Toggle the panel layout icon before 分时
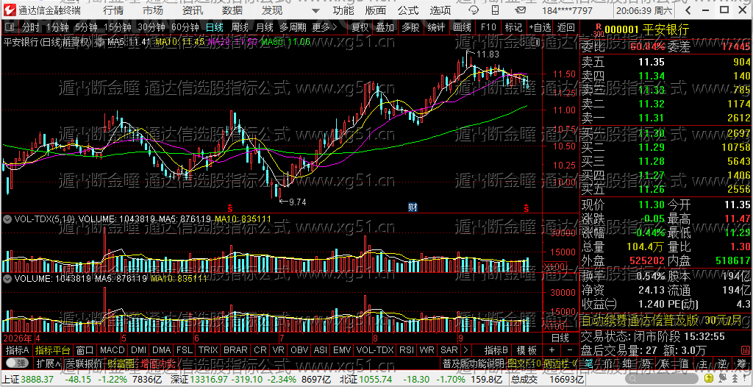 coord(10,27)
